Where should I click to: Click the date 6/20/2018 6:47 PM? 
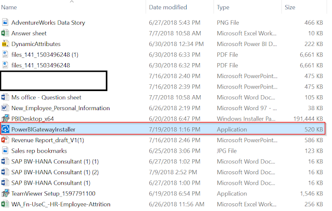point(174,119)
